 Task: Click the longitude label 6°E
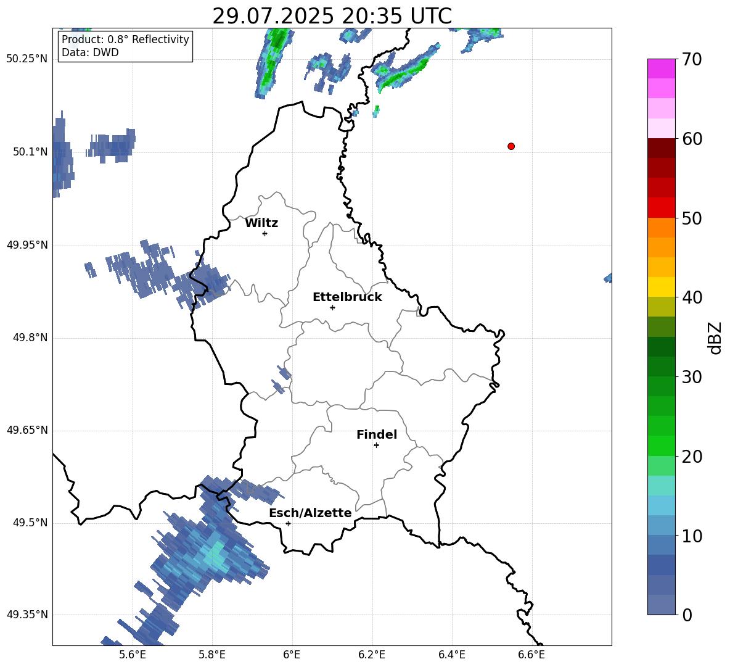coord(292,655)
